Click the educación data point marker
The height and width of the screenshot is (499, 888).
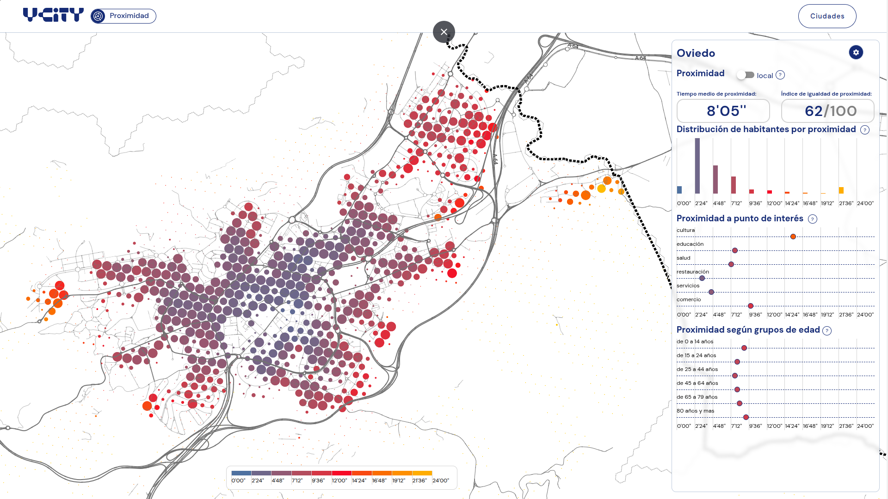click(735, 250)
